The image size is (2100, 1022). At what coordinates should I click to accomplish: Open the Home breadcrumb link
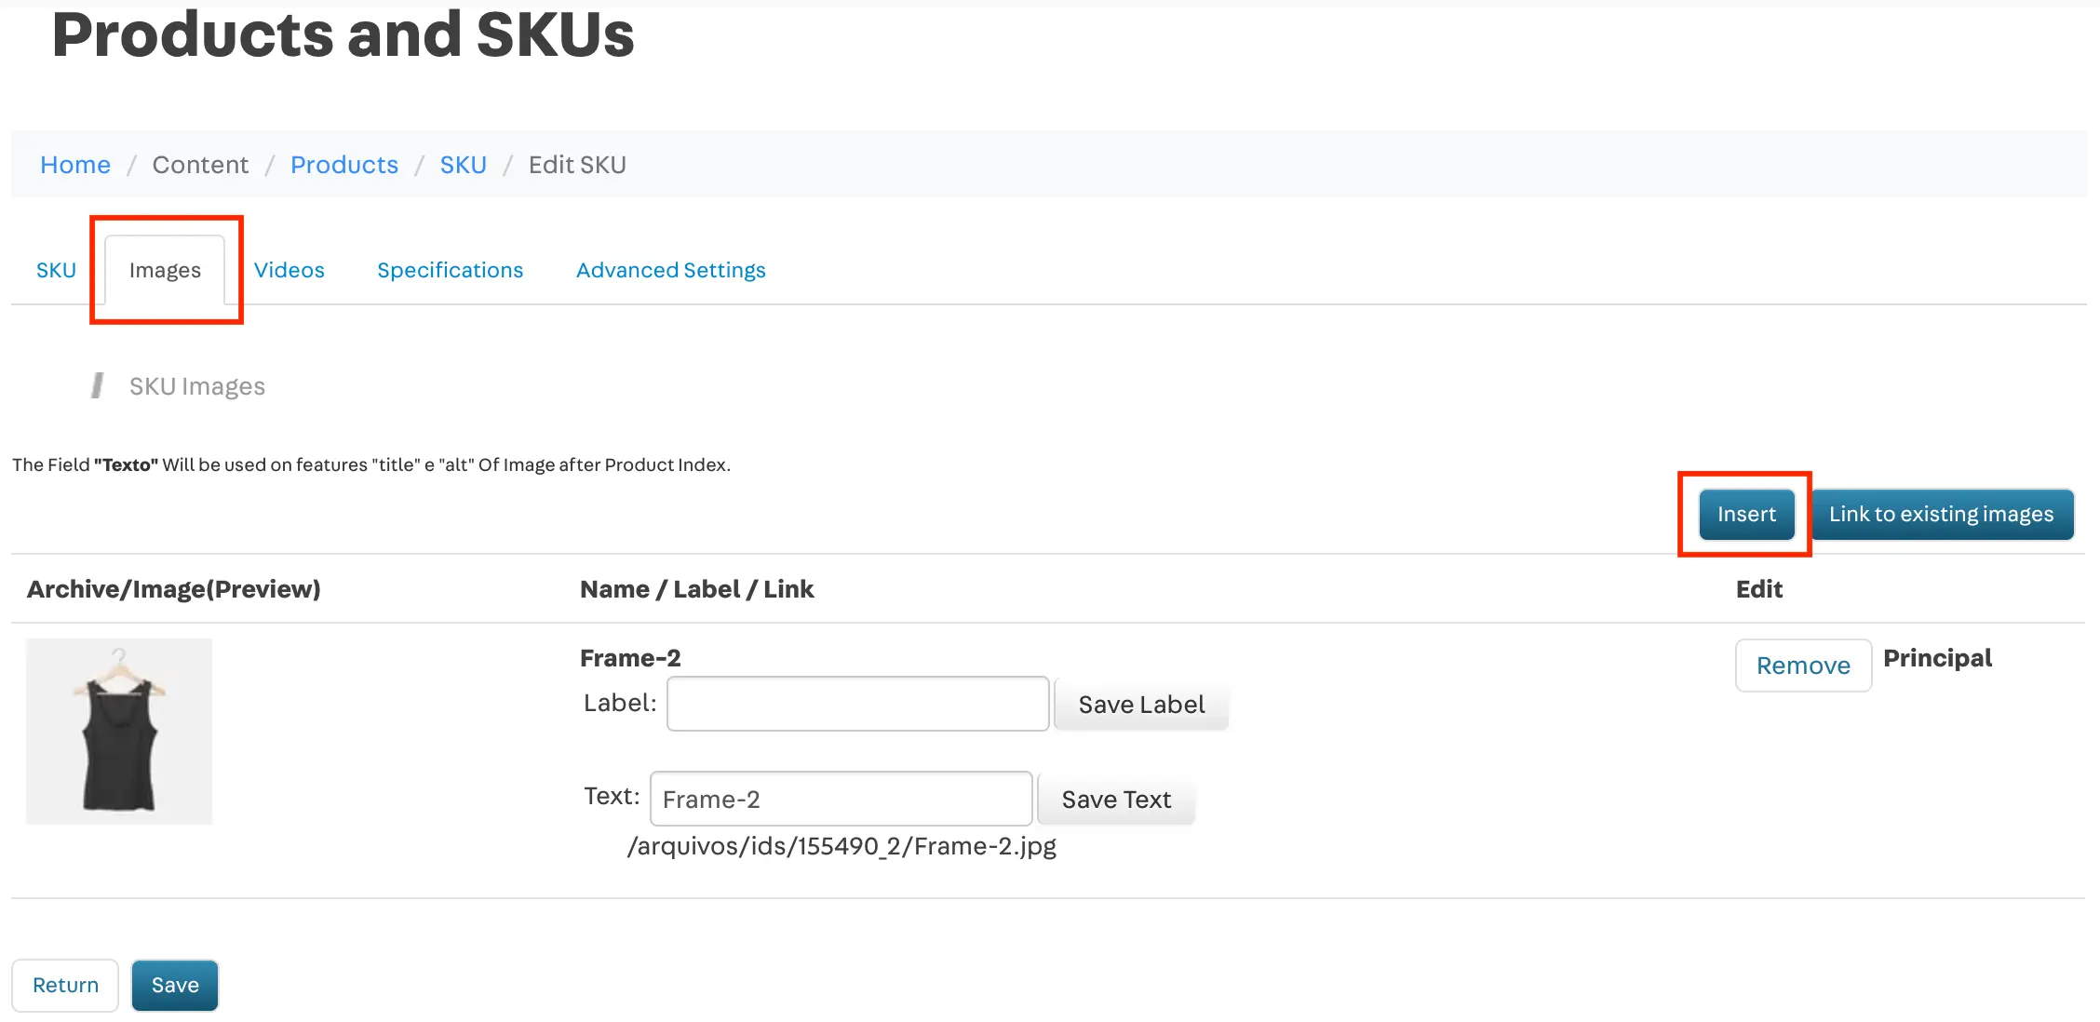[x=75, y=165]
